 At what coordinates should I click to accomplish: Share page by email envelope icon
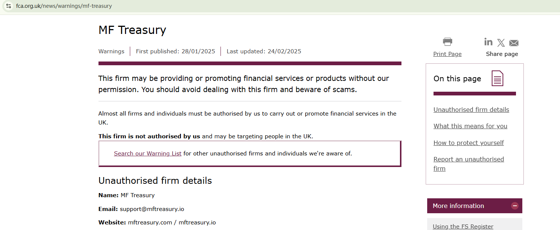514,43
